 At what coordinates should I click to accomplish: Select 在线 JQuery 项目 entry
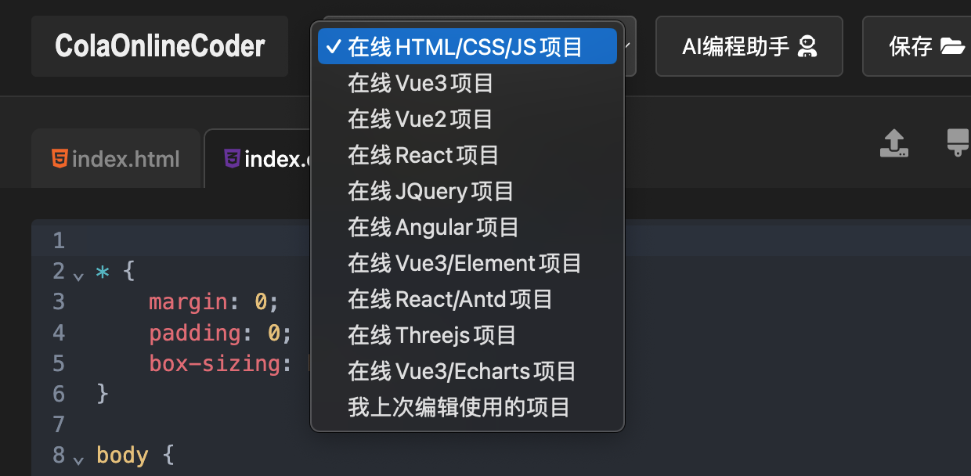point(467,191)
